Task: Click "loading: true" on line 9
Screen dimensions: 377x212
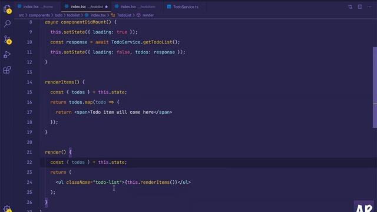Action: pyautogui.click(x=110, y=32)
